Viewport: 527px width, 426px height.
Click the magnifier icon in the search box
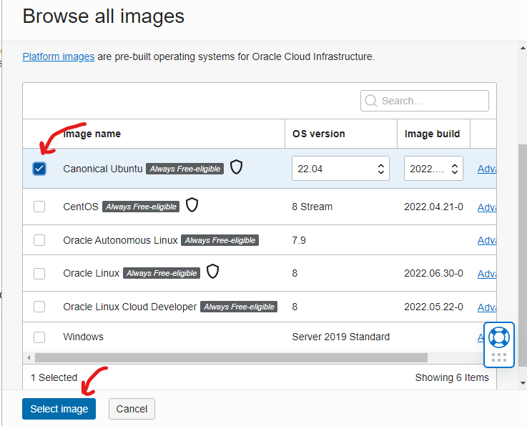[x=371, y=101]
